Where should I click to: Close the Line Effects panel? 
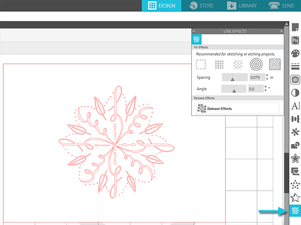click(281, 31)
